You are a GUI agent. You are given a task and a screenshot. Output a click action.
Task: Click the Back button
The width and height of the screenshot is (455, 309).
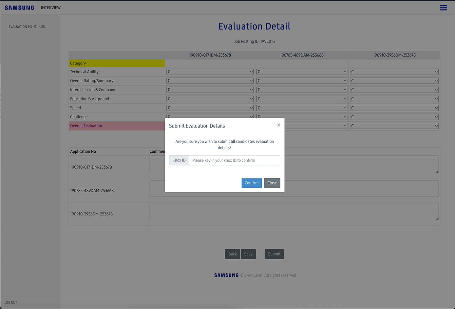(232, 254)
